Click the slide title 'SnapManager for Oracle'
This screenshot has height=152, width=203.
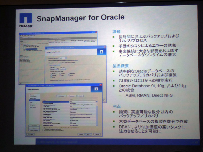click(x=80, y=18)
